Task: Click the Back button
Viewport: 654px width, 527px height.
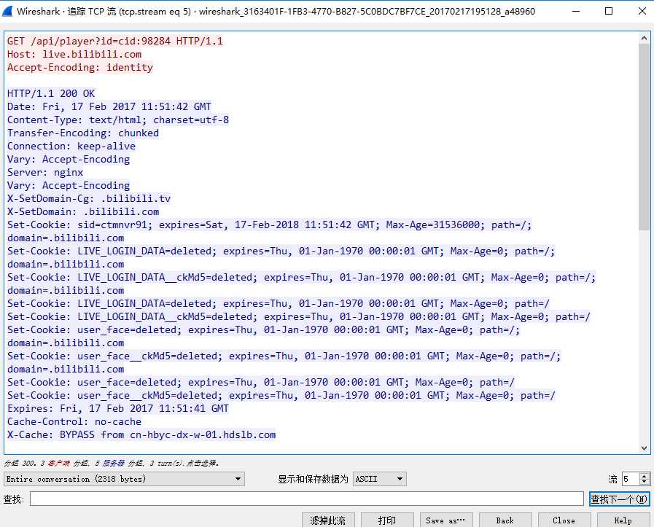Action: pos(505,520)
